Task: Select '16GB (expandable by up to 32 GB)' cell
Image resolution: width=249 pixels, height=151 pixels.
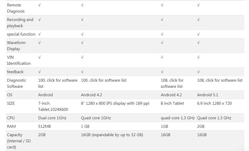Action: pos(112,135)
